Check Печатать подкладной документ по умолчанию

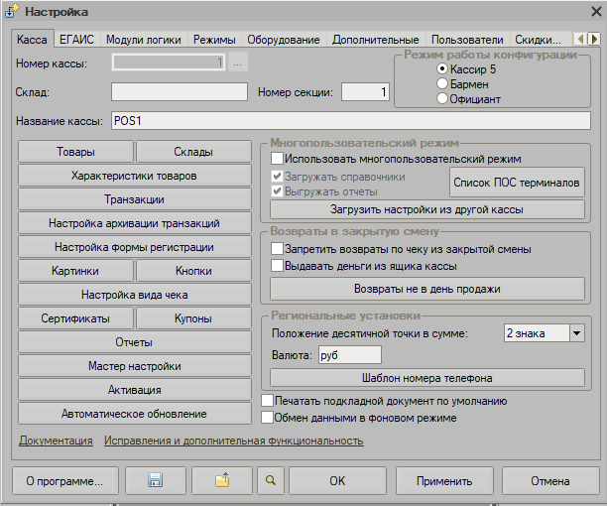[267, 401]
